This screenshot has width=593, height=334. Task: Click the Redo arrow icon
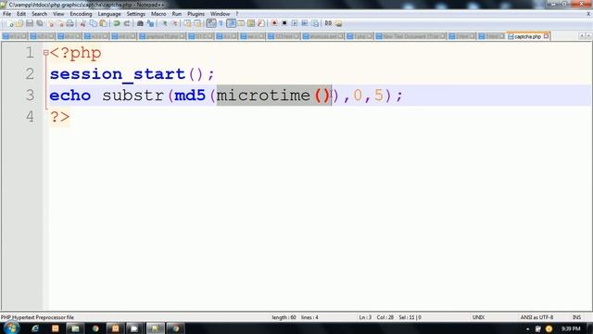click(x=127, y=23)
